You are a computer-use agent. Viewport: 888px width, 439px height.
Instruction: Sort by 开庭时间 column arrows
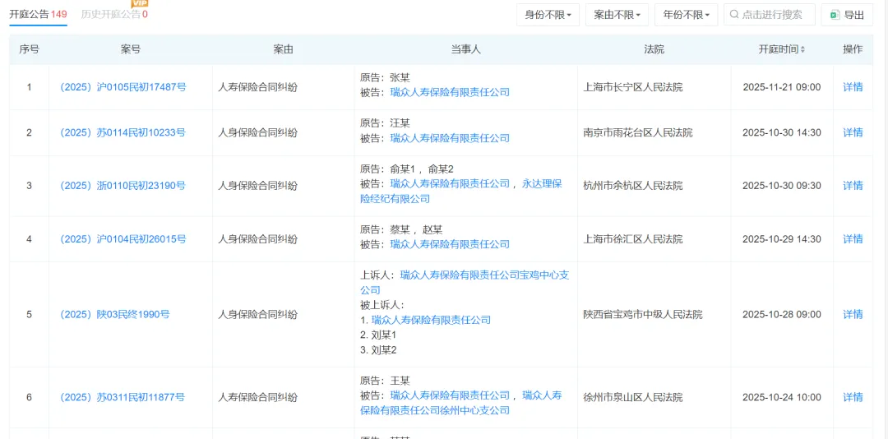(802, 50)
